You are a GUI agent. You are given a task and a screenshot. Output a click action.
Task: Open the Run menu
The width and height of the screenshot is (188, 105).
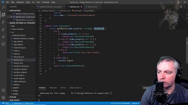[38, 2]
